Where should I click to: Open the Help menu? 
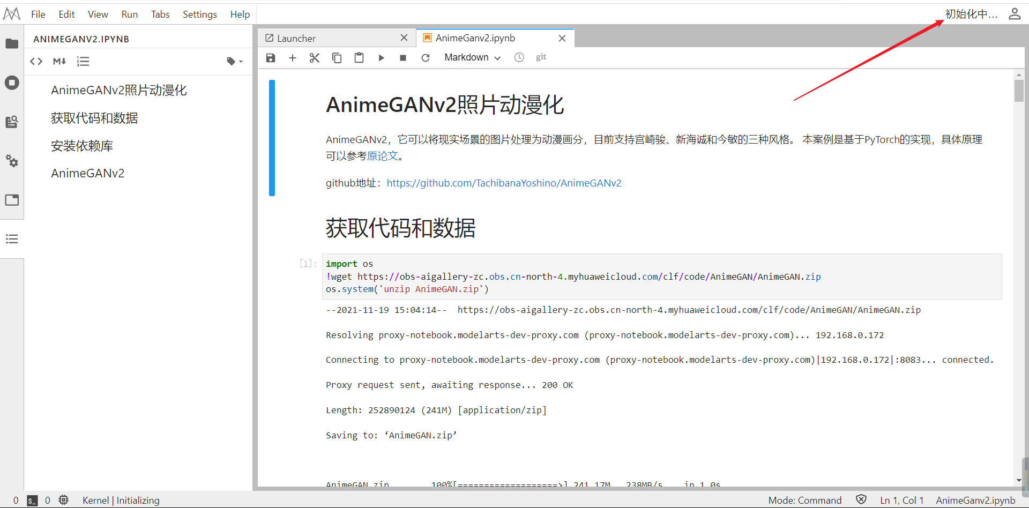[240, 14]
